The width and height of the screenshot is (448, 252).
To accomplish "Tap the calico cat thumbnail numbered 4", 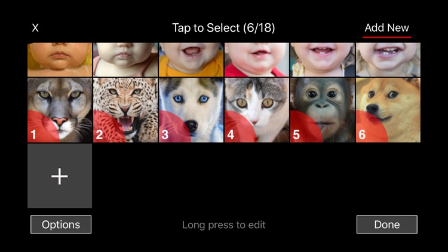I will point(257,110).
